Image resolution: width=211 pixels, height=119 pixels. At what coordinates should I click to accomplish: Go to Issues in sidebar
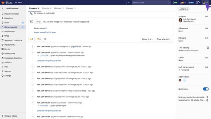click(x=7, y=23)
